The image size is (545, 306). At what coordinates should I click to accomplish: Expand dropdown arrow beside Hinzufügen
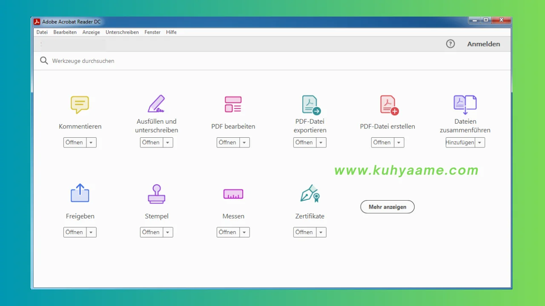480,142
